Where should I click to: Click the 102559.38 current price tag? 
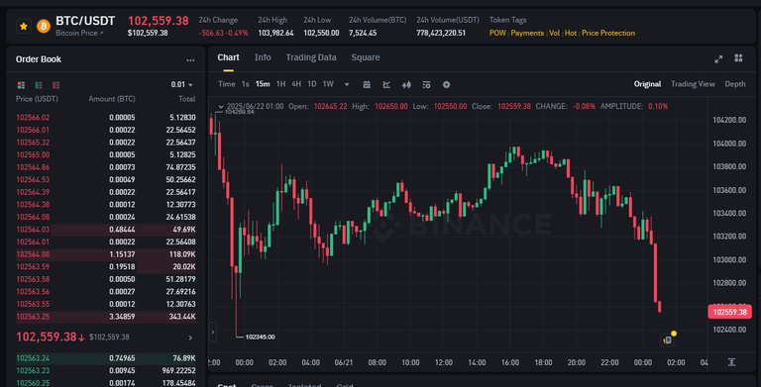tap(729, 312)
